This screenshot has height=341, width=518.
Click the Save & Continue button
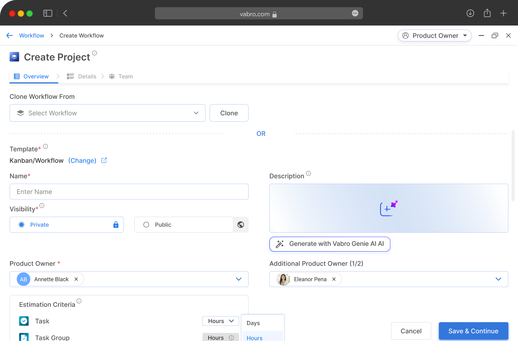473,331
